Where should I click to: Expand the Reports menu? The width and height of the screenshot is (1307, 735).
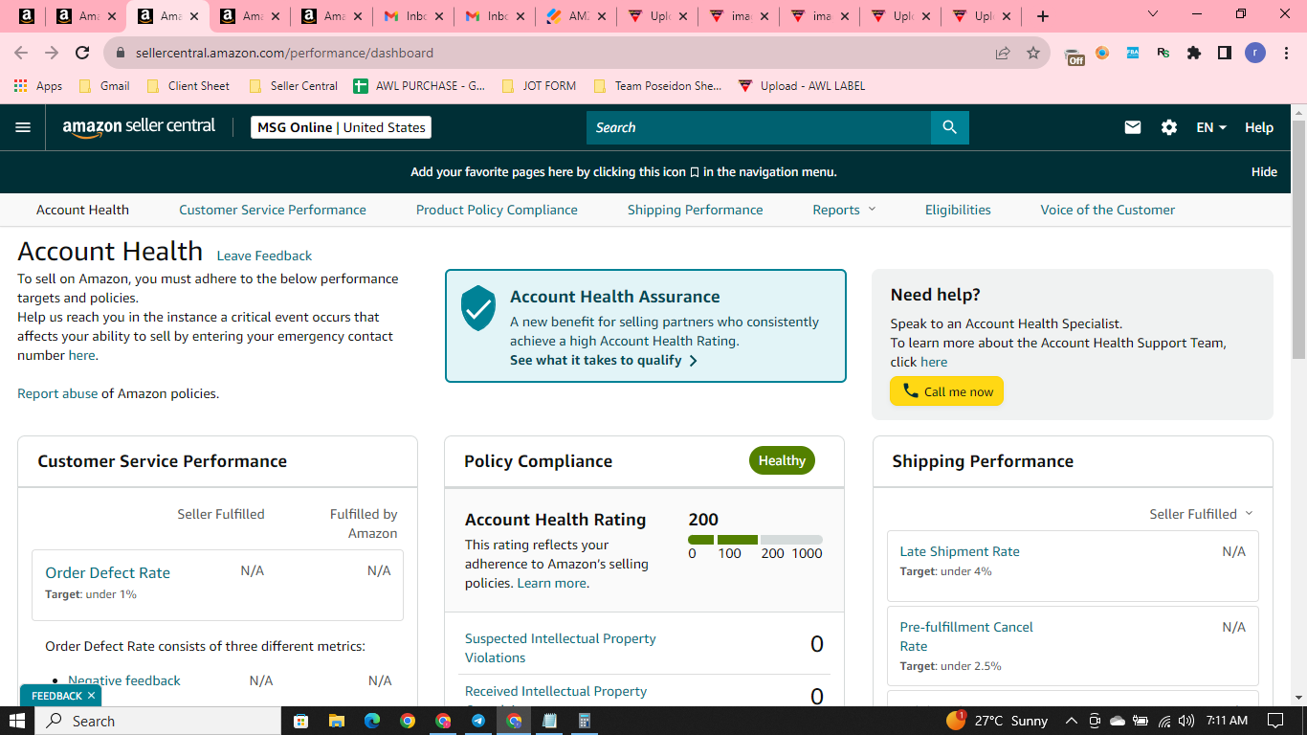844,210
